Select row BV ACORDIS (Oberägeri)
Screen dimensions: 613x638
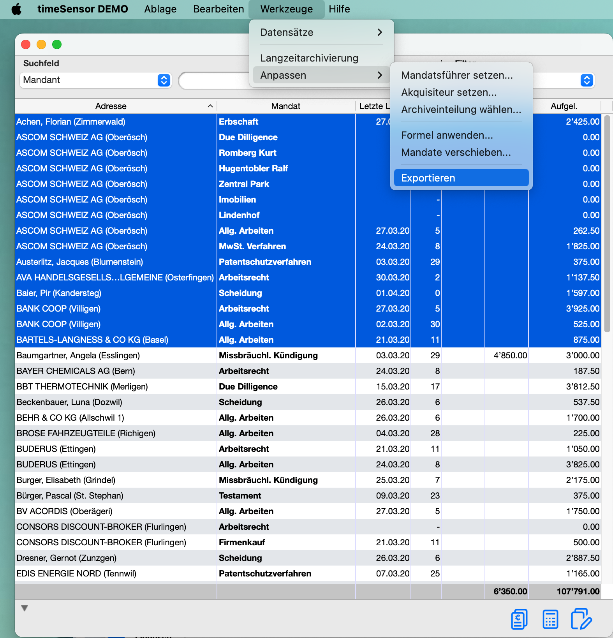click(308, 511)
